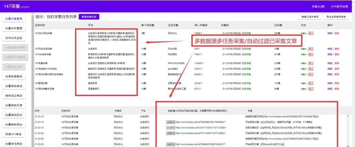Image resolution: width=355 pixels, height=147 pixels.
Task: Select 发布站点监控 in the sidebar
Action: click(x=14, y=38)
